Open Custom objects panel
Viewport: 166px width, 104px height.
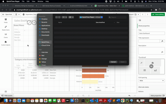click(x=6, y=43)
